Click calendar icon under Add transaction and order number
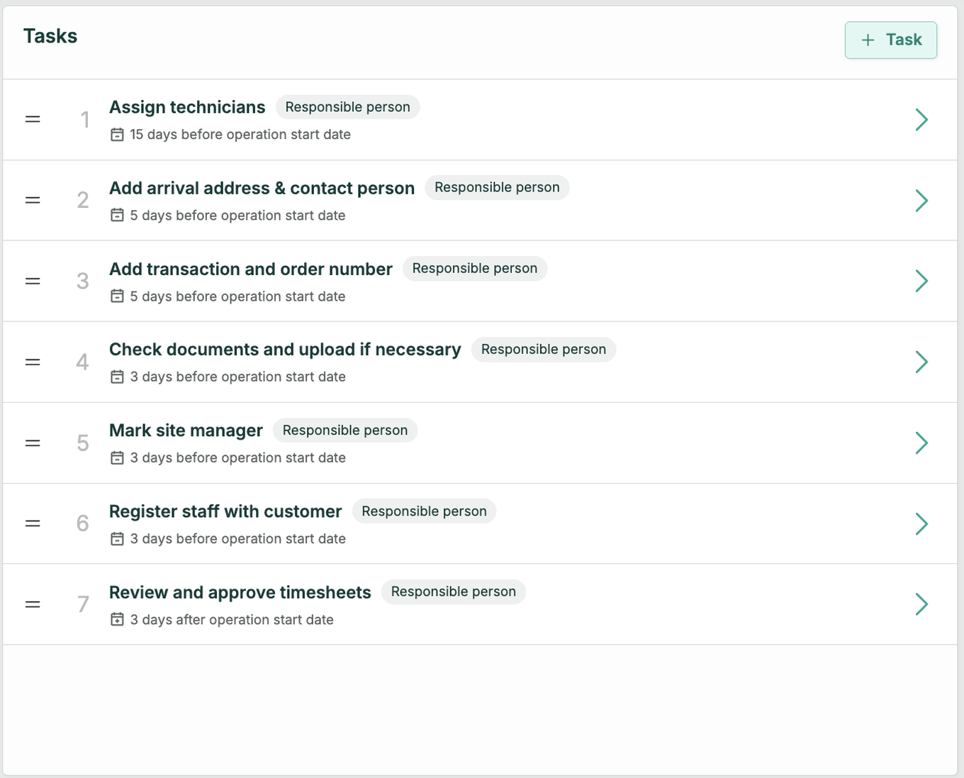 tap(118, 296)
